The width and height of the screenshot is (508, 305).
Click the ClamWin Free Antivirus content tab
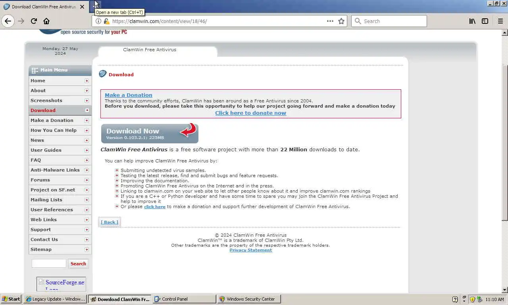150,50
